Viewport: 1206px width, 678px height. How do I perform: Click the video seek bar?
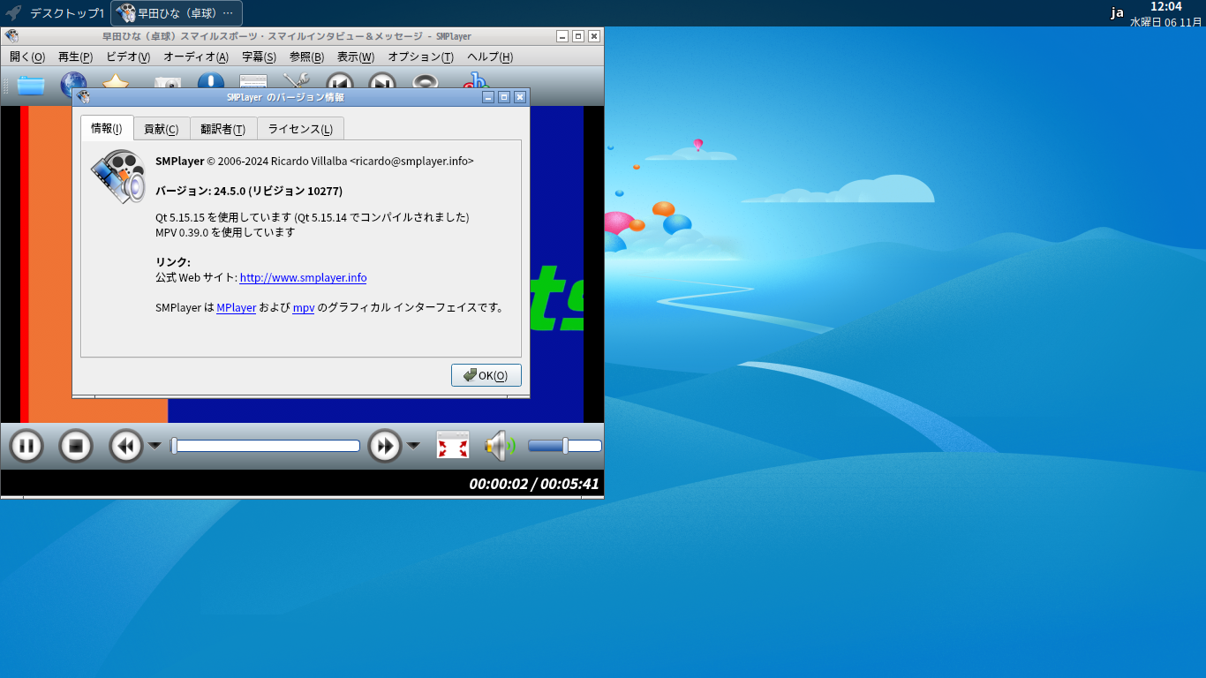pos(265,446)
